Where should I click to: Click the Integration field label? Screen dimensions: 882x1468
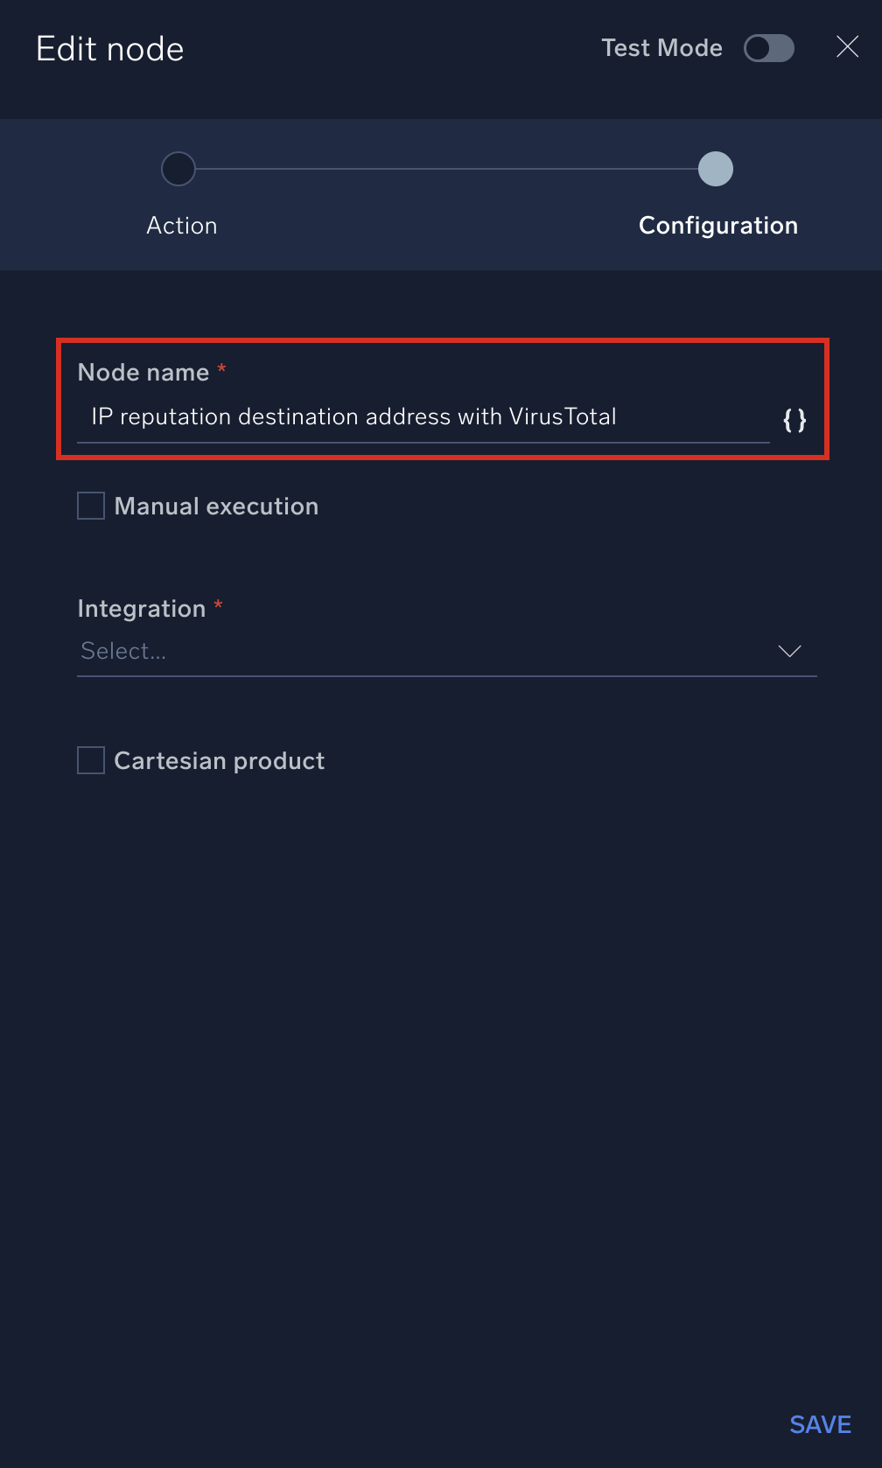(x=142, y=609)
